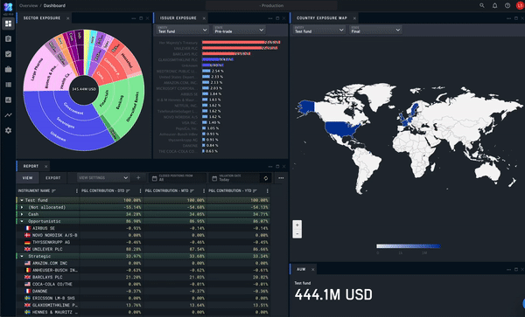This screenshot has width=525, height=317.
Task: Close the AUM tab
Action: click(x=313, y=270)
